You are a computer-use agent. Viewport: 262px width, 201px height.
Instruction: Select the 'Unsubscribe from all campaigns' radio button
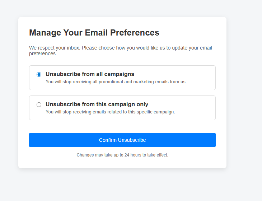(x=39, y=74)
